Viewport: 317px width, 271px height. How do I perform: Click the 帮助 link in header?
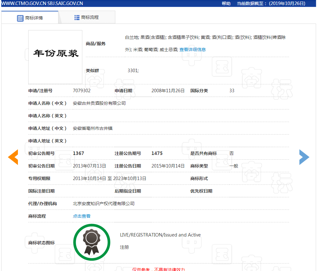[x=226, y=3]
